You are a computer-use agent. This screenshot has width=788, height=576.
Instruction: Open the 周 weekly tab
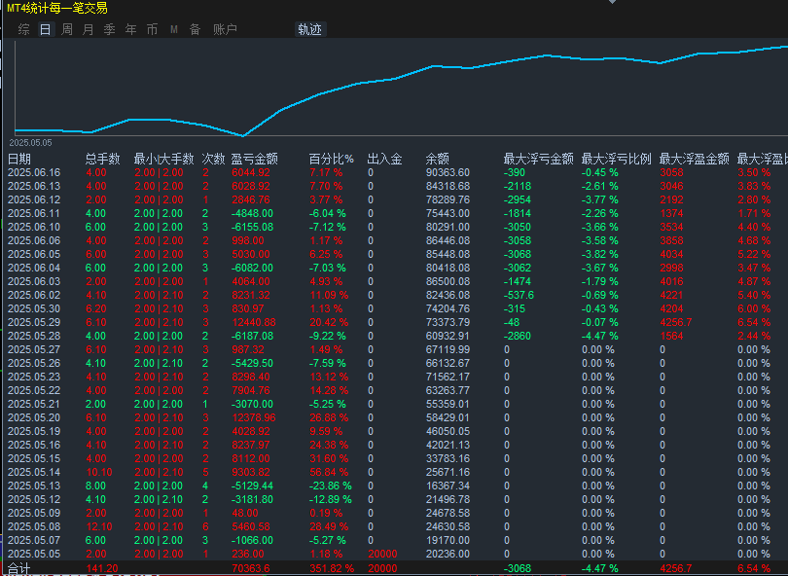pos(66,29)
